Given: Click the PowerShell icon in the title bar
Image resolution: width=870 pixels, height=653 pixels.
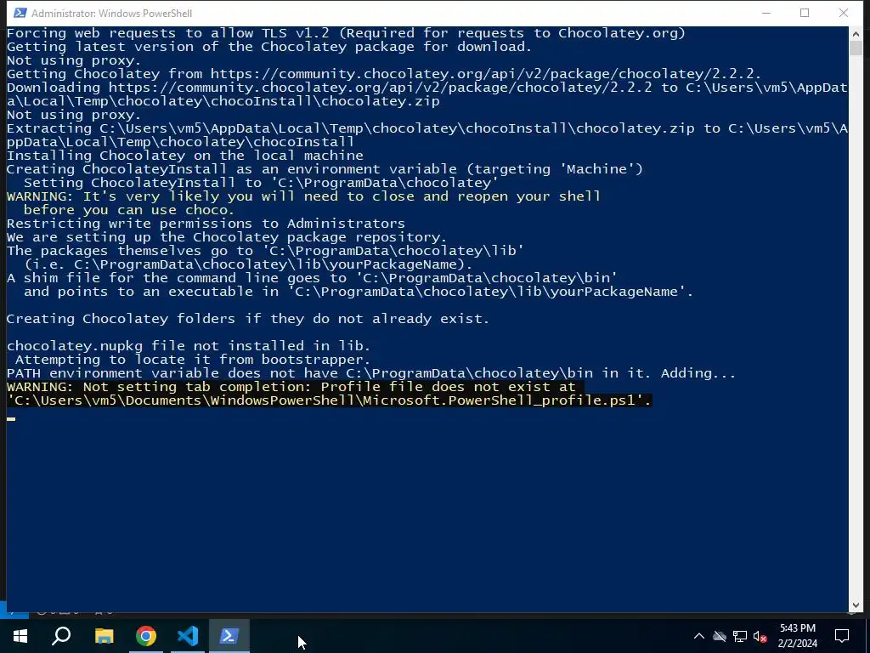Looking at the screenshot, I should tap(20, 13).
